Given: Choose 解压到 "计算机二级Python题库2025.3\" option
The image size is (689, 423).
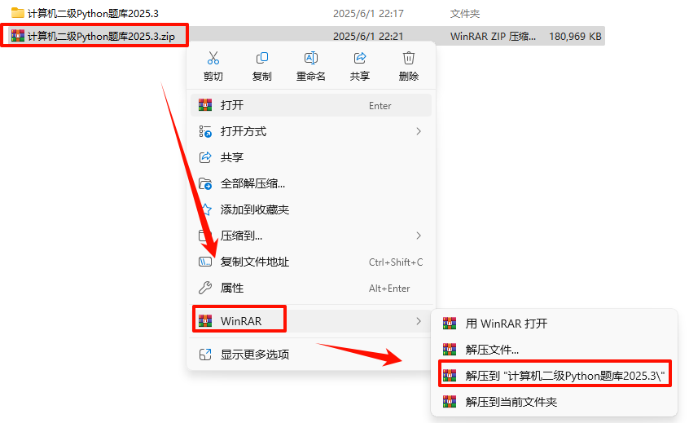Looking at the screenshot, I should point(555,376).
